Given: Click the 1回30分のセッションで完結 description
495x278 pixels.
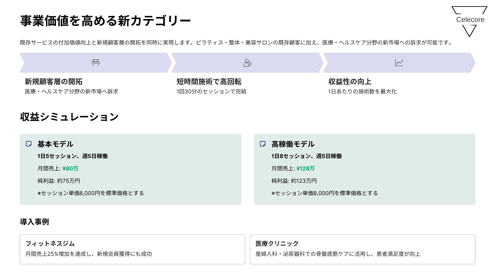Looking at the screenshot, I should point(211,91).
